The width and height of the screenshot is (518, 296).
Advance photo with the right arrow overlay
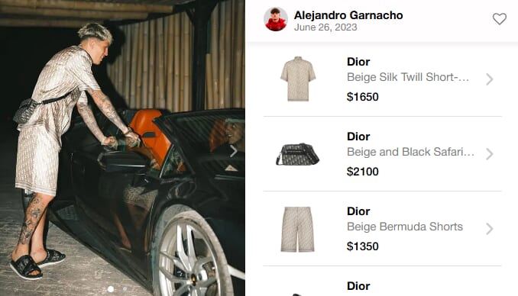(233, 151)
